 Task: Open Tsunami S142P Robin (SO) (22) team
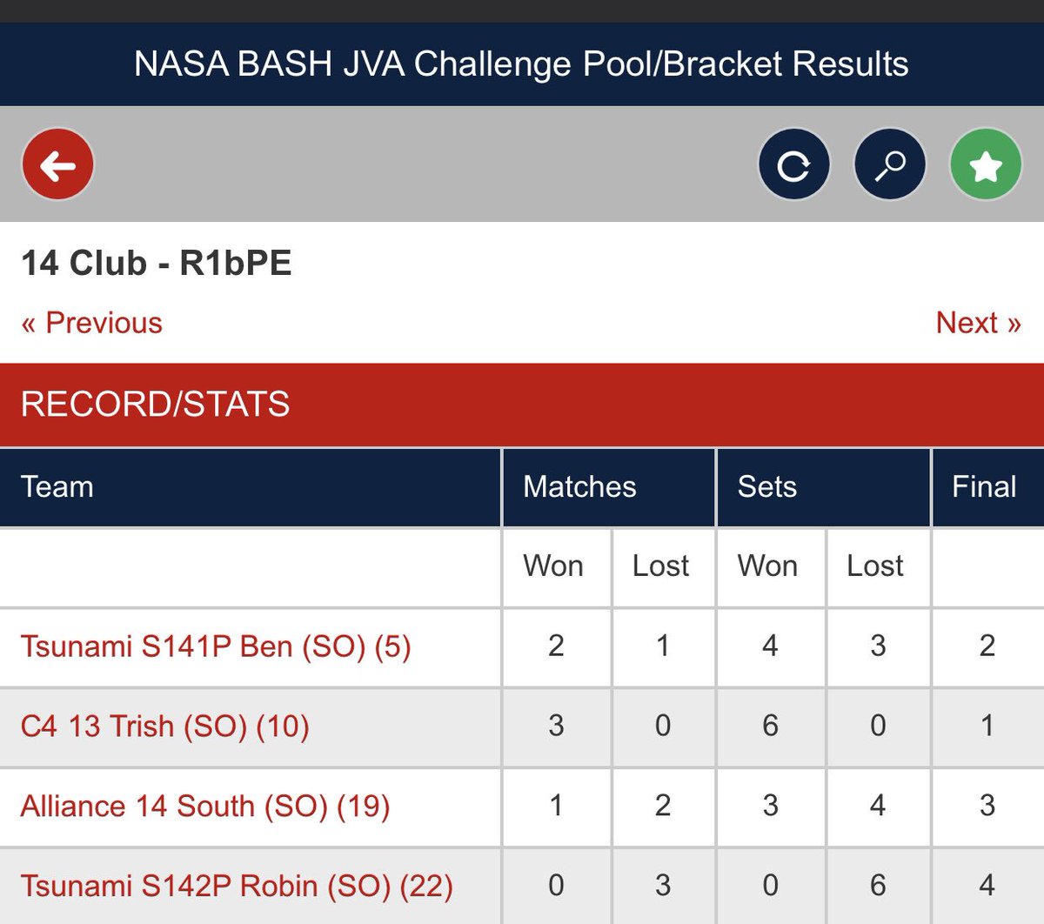point(237,887)
